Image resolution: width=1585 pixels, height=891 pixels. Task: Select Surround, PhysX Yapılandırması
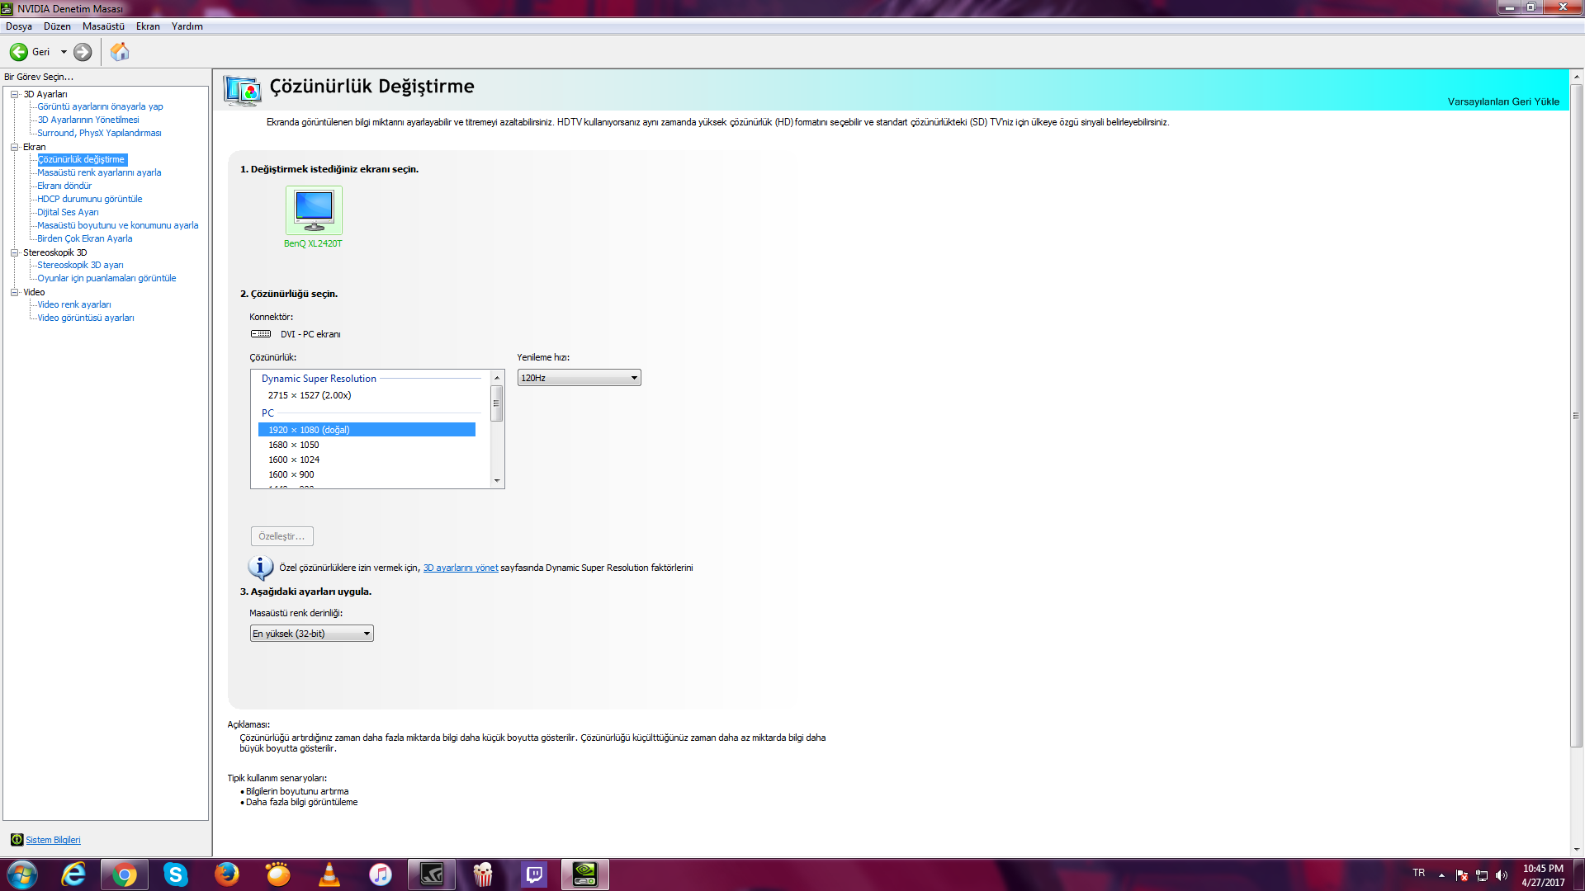click(x=99, y=133)
